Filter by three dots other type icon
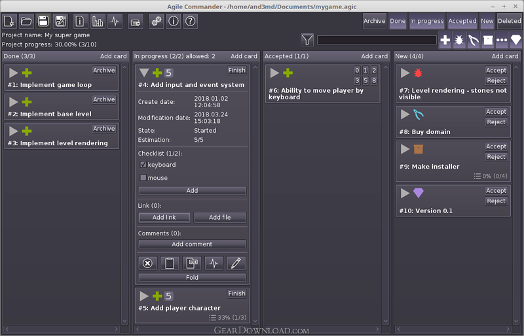Image resolution: width=524 pixels, height=336 pixels. coord(502,40)
